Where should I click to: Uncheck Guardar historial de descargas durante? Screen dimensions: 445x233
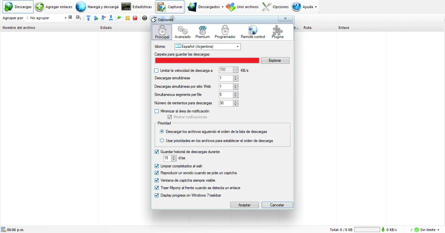156,152
